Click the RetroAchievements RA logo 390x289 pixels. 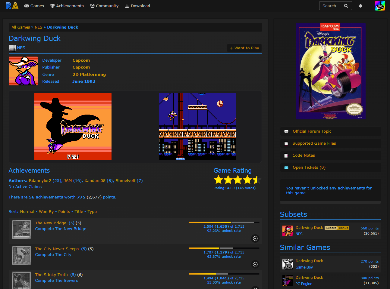tap(12, 6)
